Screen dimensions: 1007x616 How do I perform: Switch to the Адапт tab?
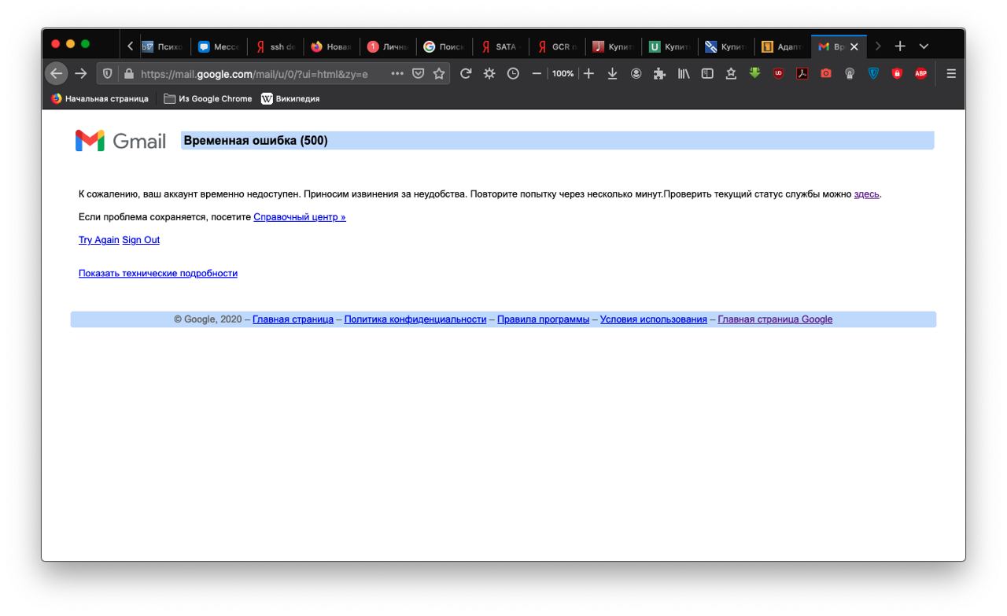coord(784,46)
